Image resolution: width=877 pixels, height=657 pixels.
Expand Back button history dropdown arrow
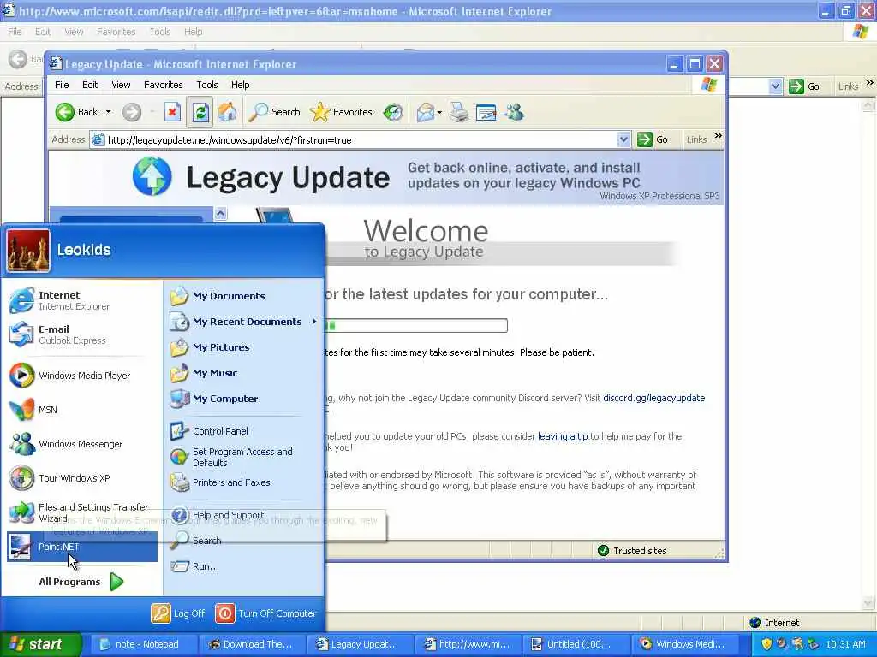pyautogui.click(x=109, y=112)
